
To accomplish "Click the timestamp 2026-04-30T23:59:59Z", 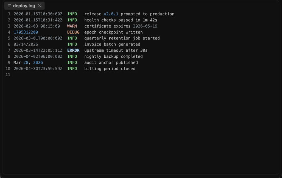I will [x=38, y=69].
